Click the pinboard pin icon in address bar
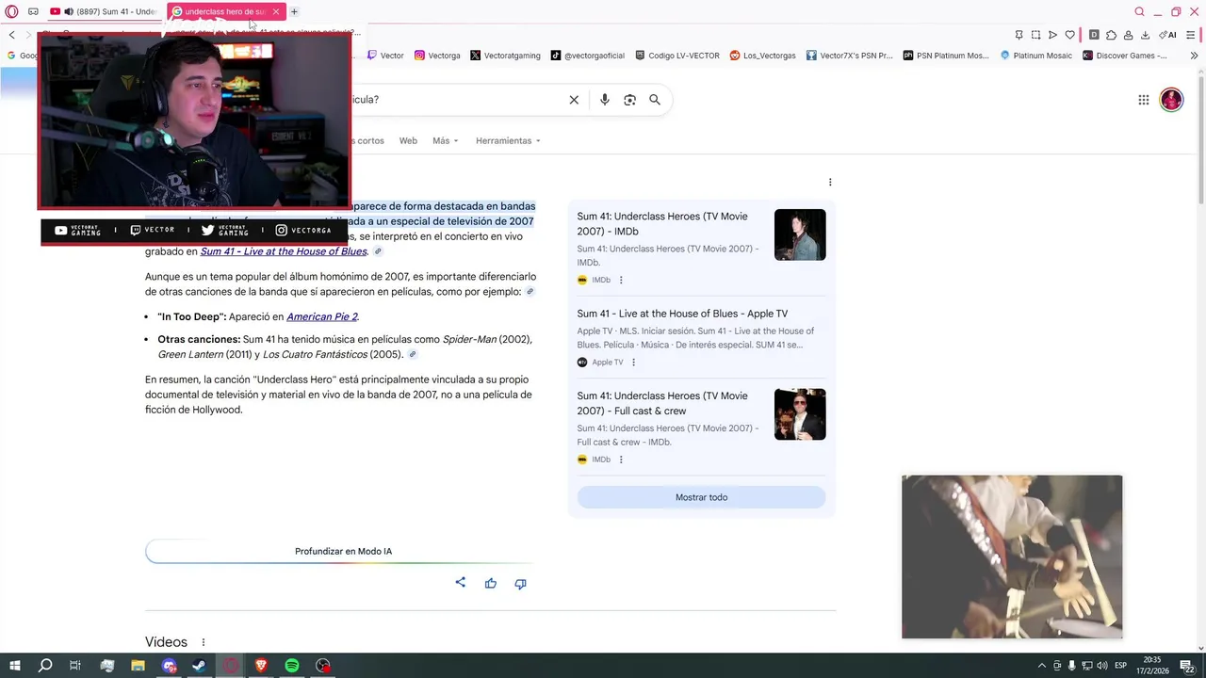The width and height of the screenshot is (1206, 678). 1019,35
